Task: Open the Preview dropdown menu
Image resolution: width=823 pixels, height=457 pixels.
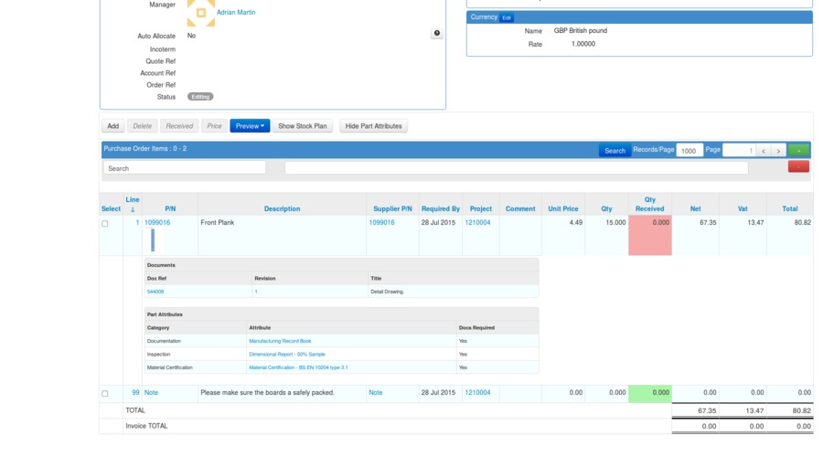Action: tap(250, 126)
